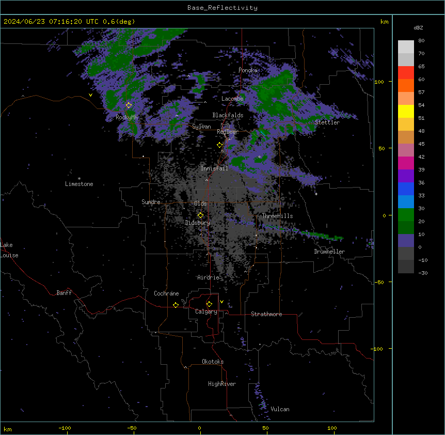Screen dimensions: 445x435
Task: Select the Okotoks town label
Action: [213, 362]
